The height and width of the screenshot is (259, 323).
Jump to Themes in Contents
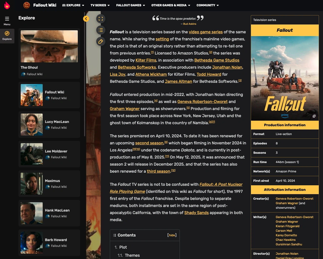tap(132, 255)
